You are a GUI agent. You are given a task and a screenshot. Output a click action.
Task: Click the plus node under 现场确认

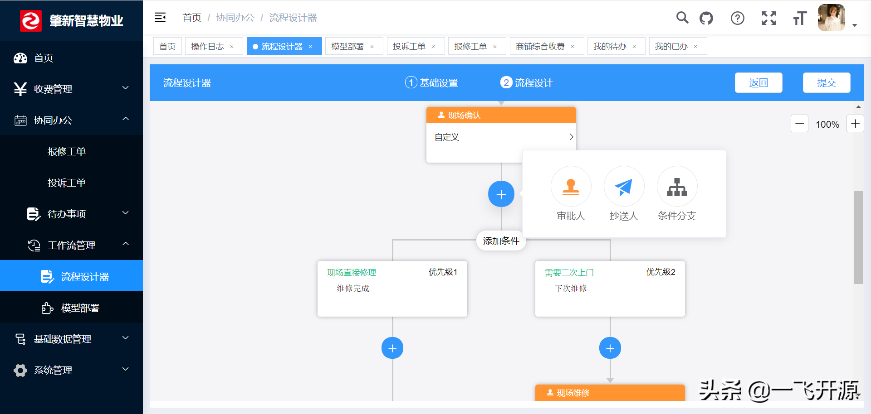click(501, 194)
